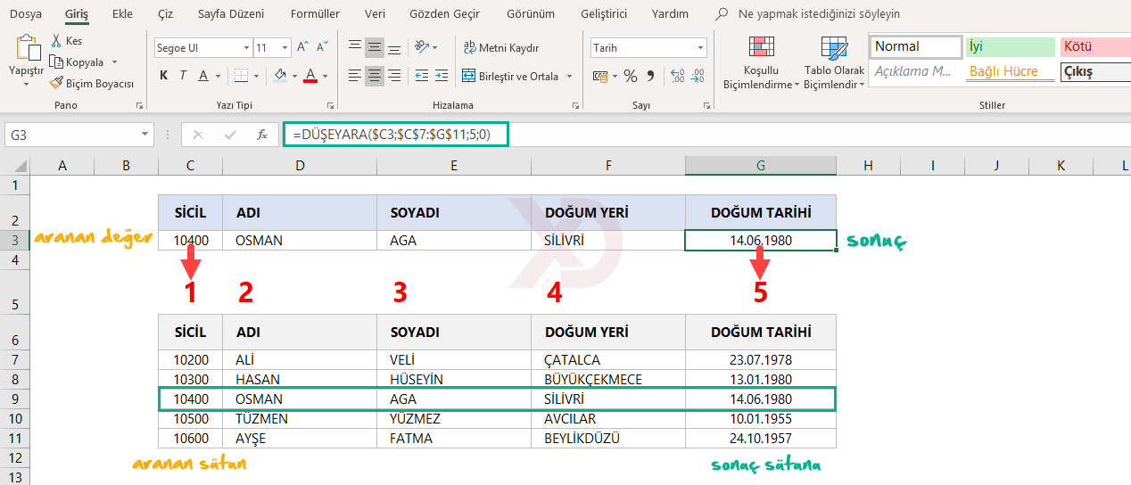Expand the Kopyala dropdown arrow

114,62
